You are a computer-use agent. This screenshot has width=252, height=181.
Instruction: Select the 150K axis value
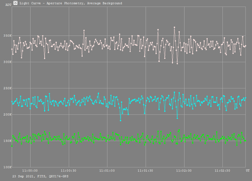click(7, 141)
